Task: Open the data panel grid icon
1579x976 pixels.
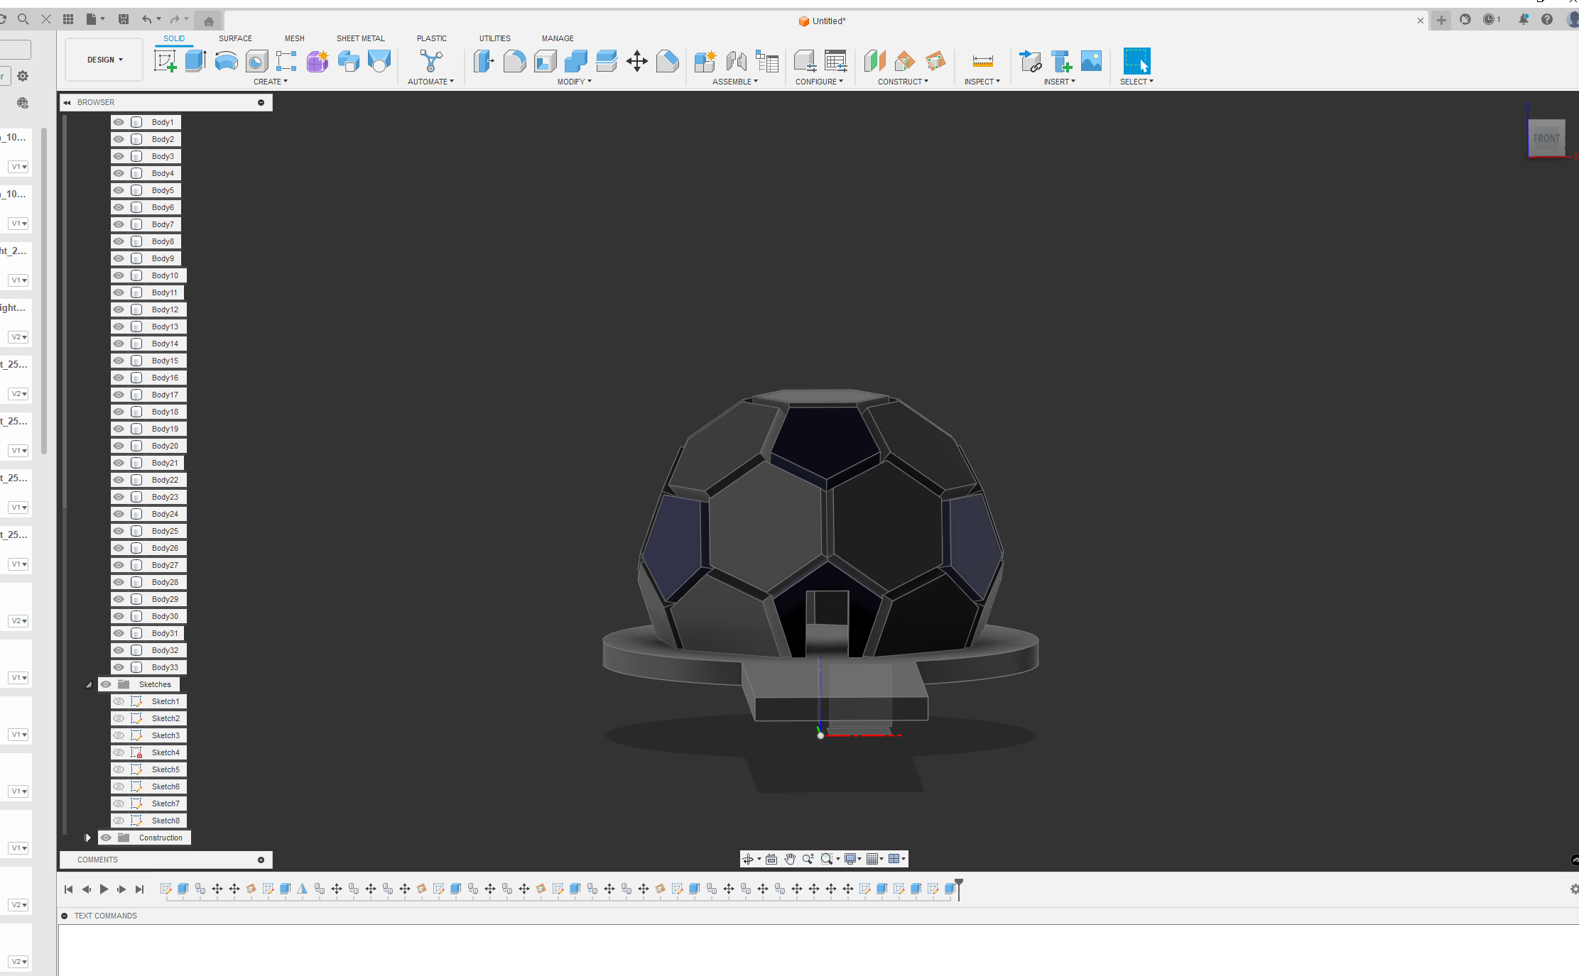Action: point(68,19)
